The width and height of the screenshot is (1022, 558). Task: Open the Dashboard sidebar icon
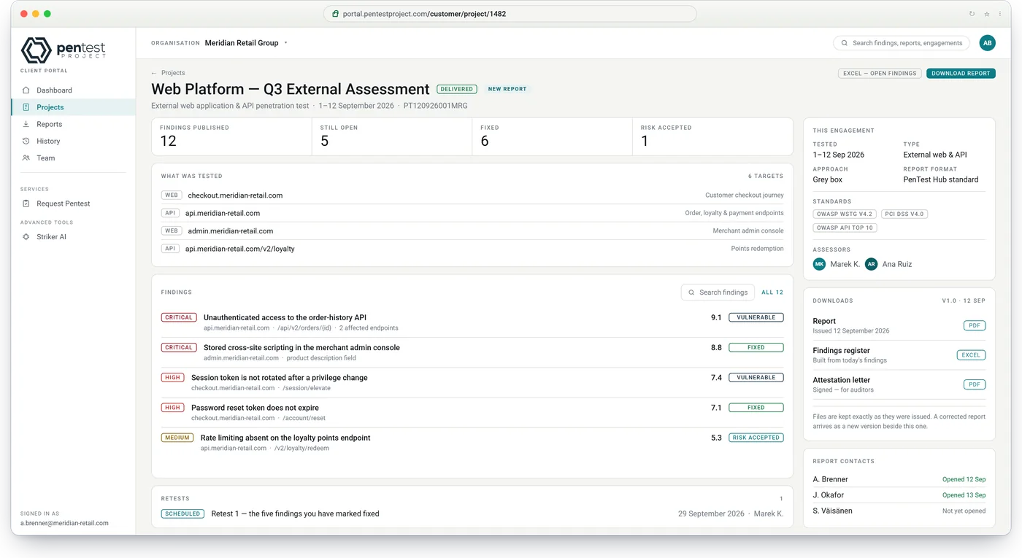pyautogui.click(x=26, y=90)
